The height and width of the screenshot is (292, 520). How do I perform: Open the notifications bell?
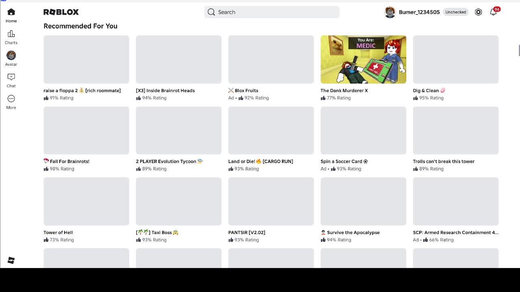point(493,12)
